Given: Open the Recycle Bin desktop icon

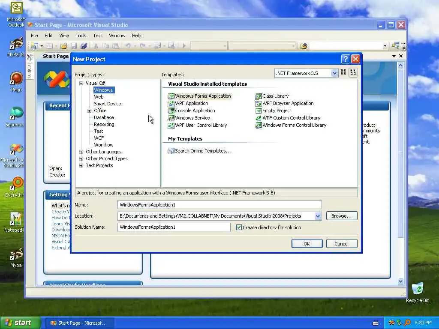Looking at the screenshot, I should pos(418,293).
